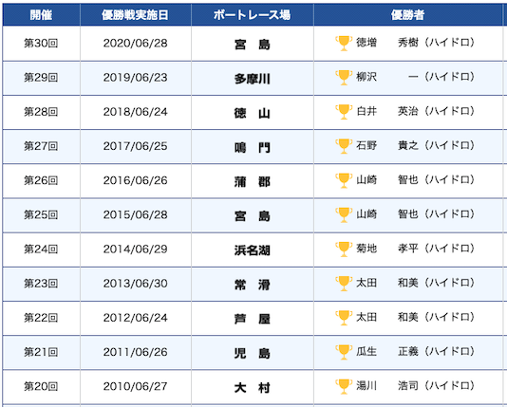The height and width of the screenshot is (407, 507).
Task: Click the 優勝戦実施日 column header
Action: (136, 15)
